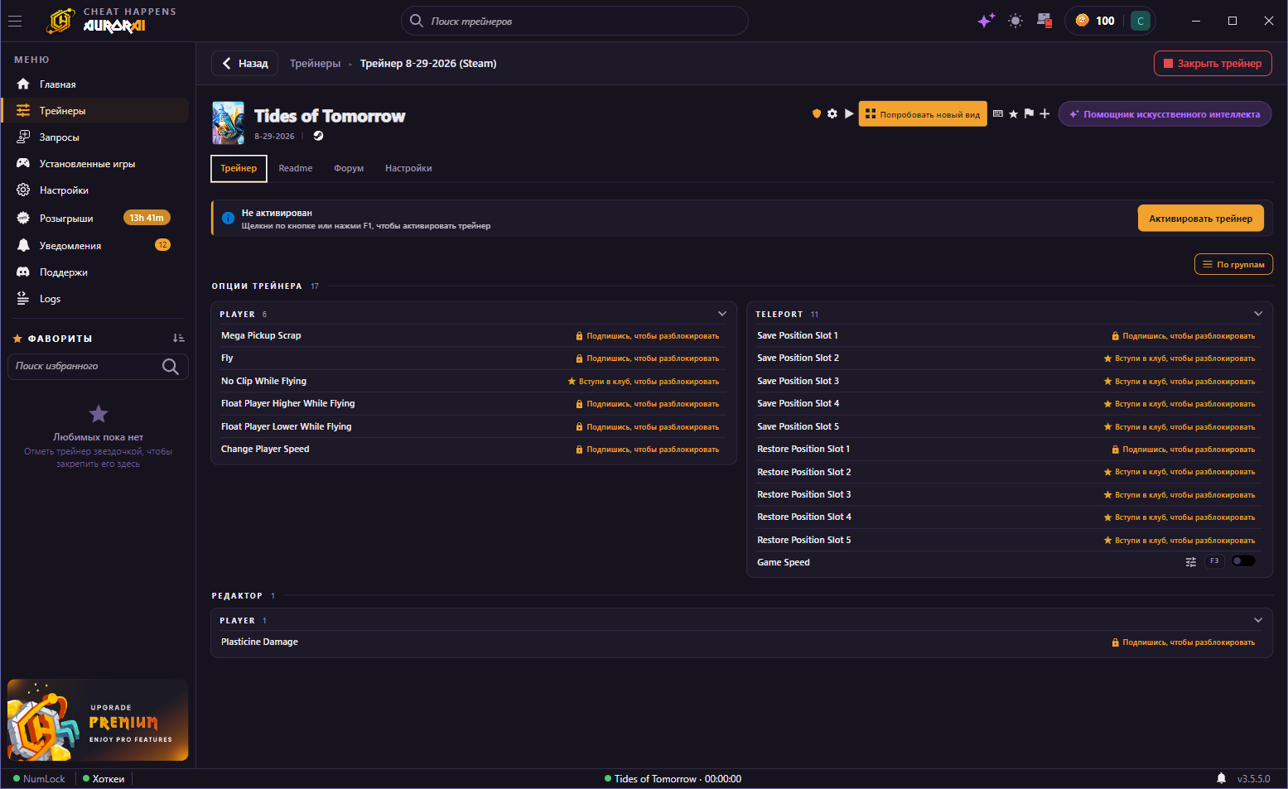Collapse the Teleport options group
Image resolution: width=1288 pixels, height=789 pixels.
[1258, 314]
